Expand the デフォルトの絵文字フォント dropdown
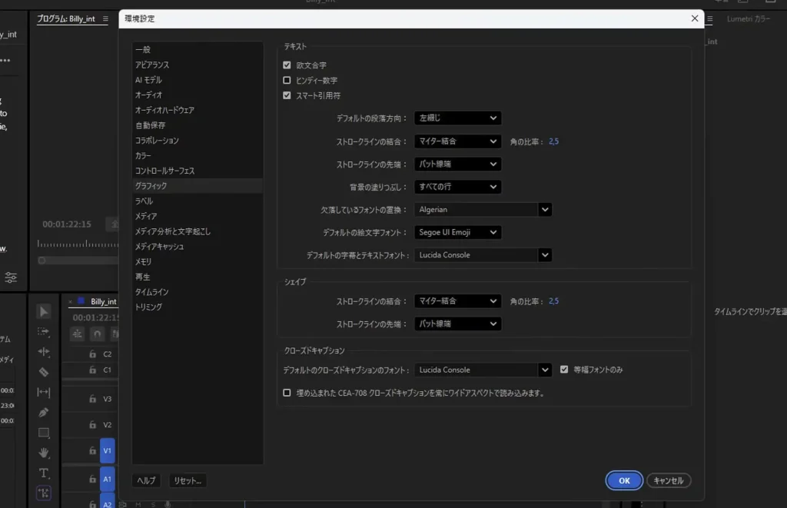The width and height of the screenshot is (787, 508). (457, 232)
